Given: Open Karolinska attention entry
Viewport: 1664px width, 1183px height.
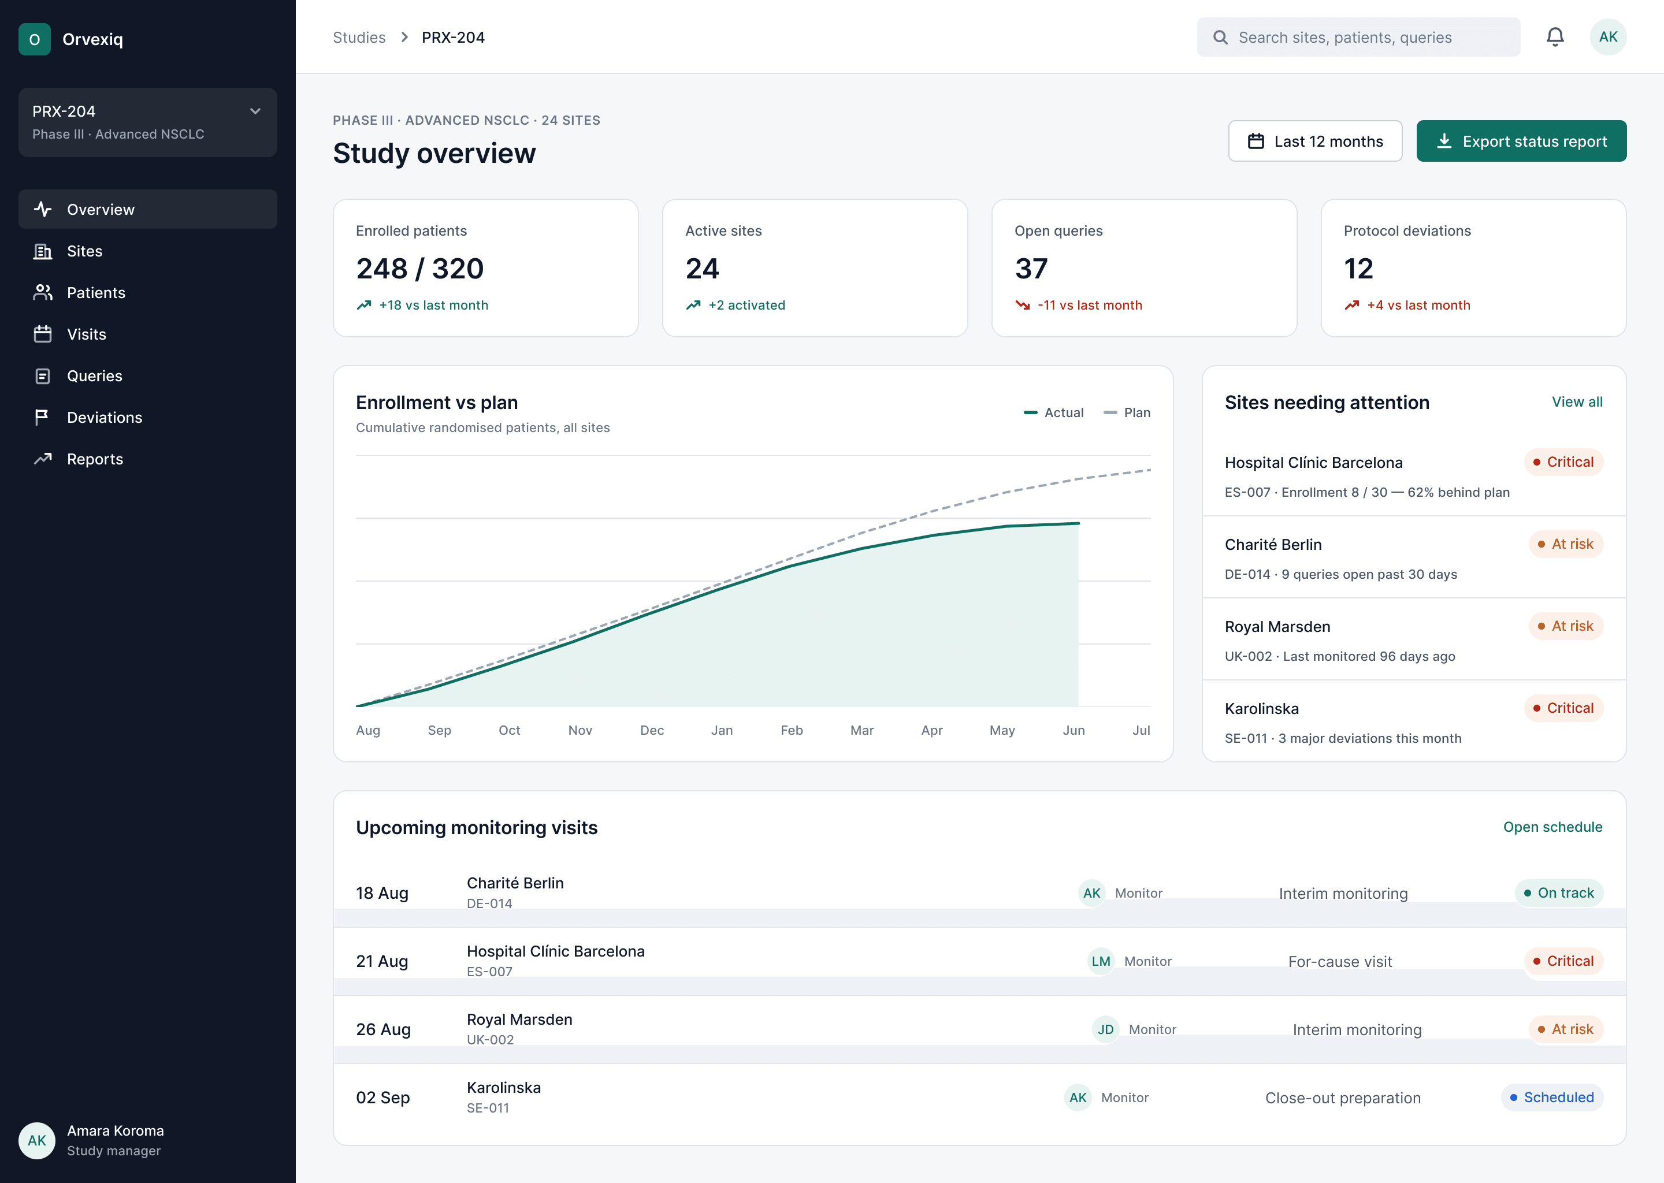Looking at the screenshot, I should [1413, 722].
